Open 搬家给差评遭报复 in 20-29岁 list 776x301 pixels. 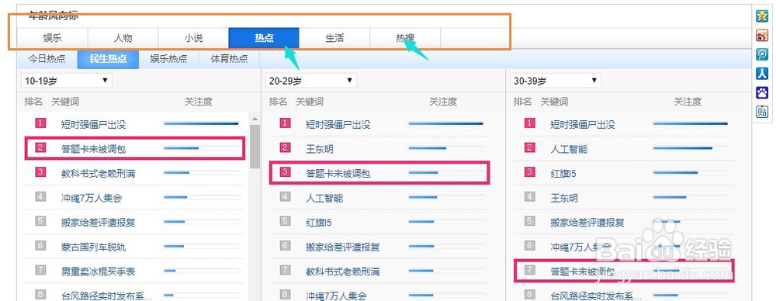342,247
